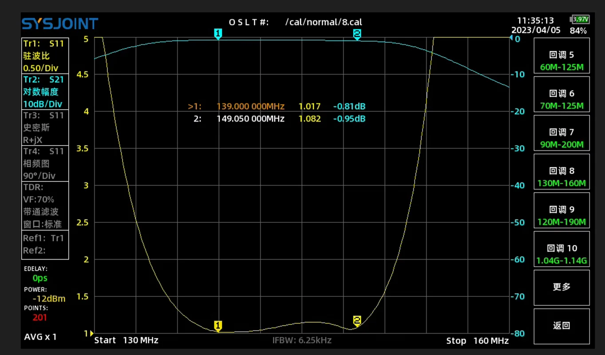Tap the blue reference marker at 0 dB
Viewport: 605px width, 355px height.
click(x=511, y=39)
